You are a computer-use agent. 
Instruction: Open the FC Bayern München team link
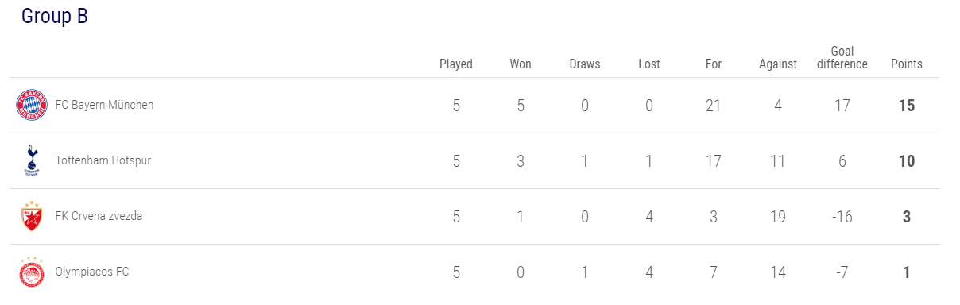(104, 105)
